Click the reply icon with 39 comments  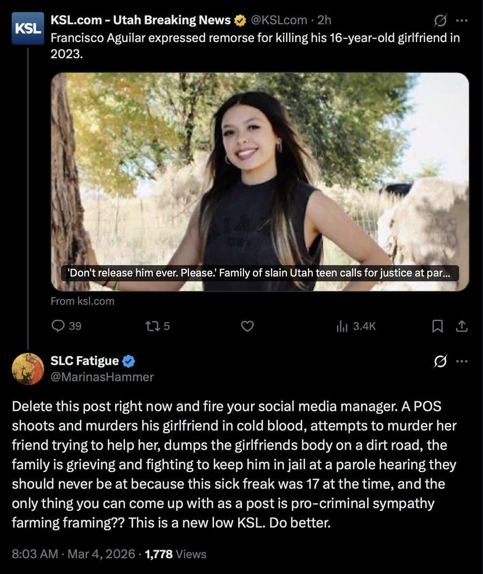58,326
